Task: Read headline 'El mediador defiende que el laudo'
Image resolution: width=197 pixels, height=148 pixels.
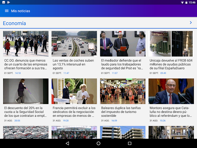Action: (122, 64)
